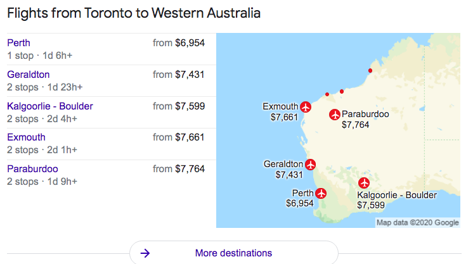Click the Exmouth $7,661 map label
This screenshot has width=473, height=264.
click(284, 117)
